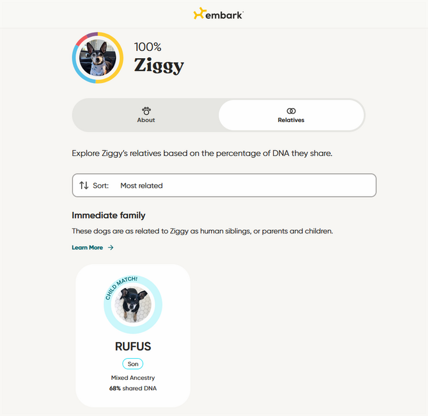428x416 pixels.
Task: Click the 68% shared DNA text
Action: tap(133, 388)
